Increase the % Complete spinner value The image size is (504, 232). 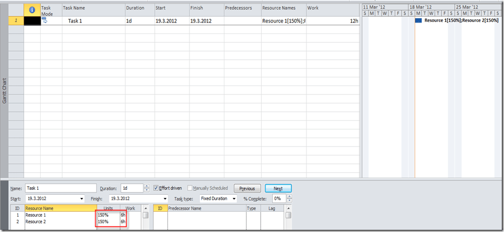289,196
